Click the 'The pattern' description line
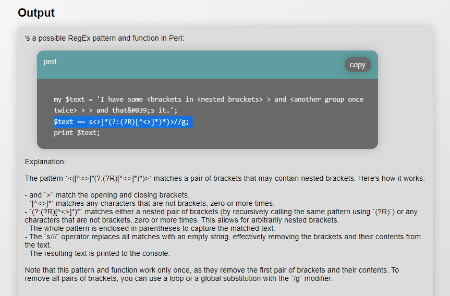 pyautogui.click(x=225, y=178)
